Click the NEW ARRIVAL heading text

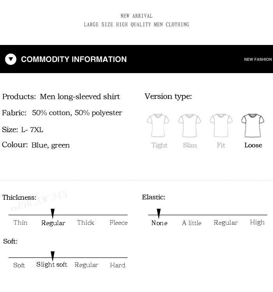(x=136, y=16)
